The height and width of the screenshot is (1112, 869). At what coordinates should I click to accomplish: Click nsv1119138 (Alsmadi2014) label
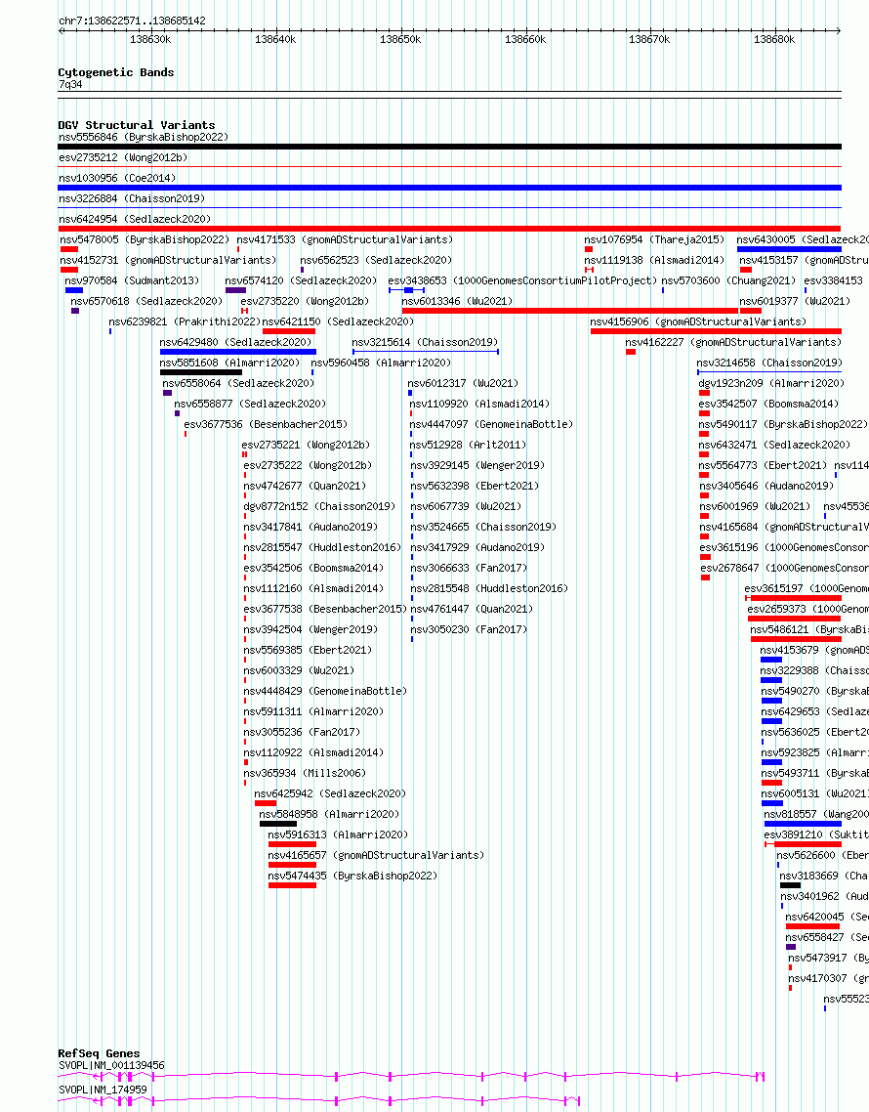pos(654,260)
